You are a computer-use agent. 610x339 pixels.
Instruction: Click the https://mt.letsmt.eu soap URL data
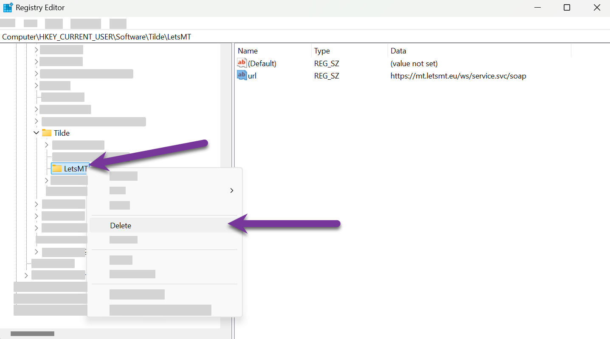tap(458, 76)
